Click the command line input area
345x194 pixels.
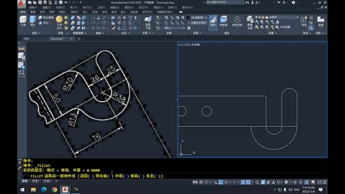(175, 176)
